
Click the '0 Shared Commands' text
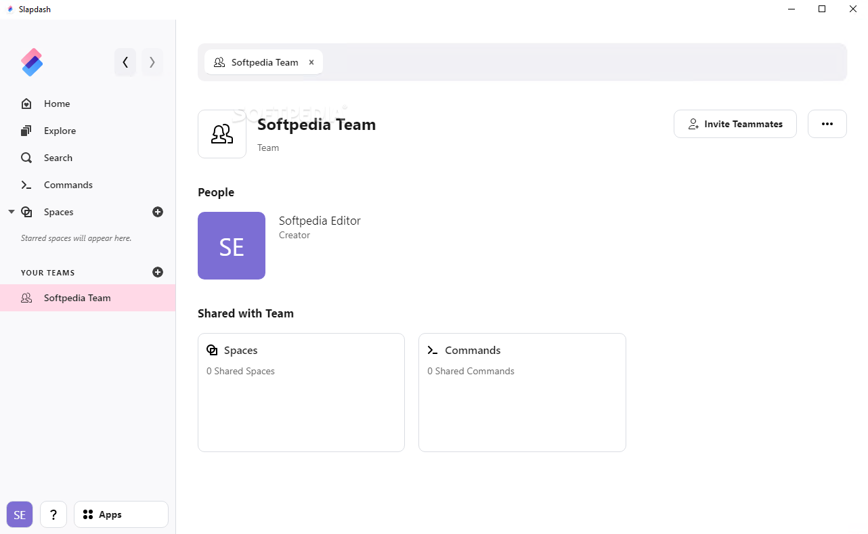coord(471,371)
